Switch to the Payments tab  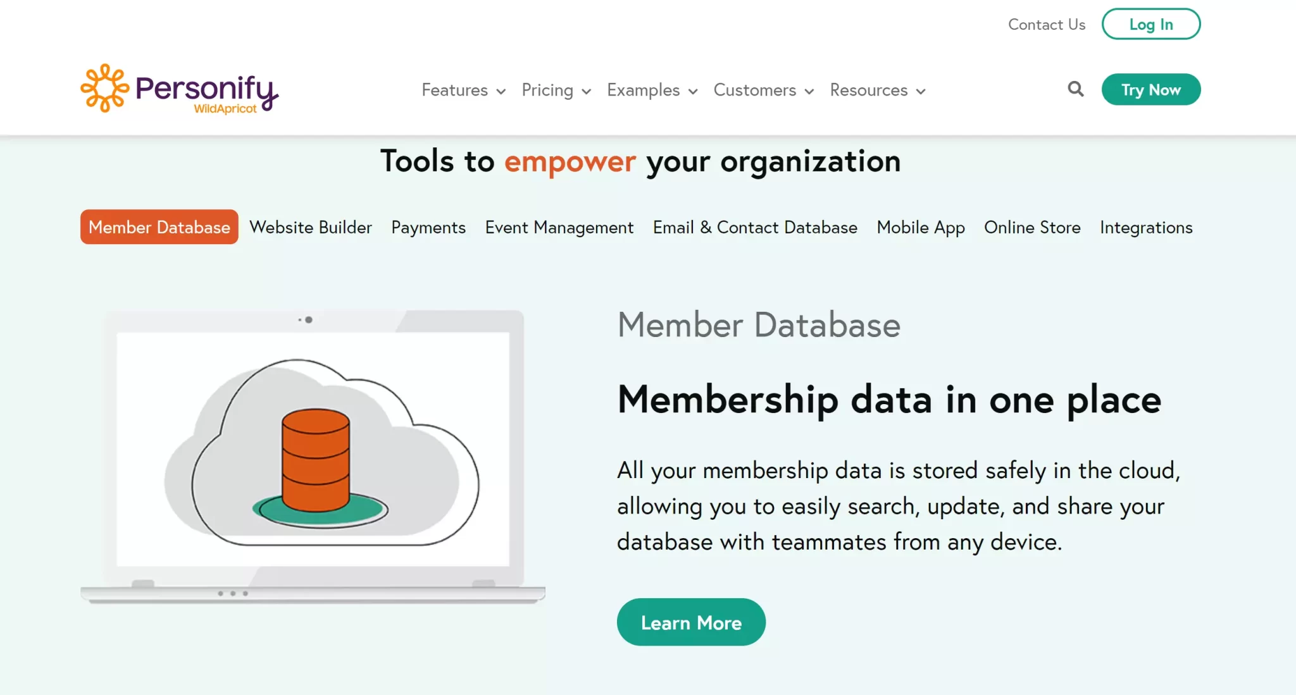click(x=428, y=227)
